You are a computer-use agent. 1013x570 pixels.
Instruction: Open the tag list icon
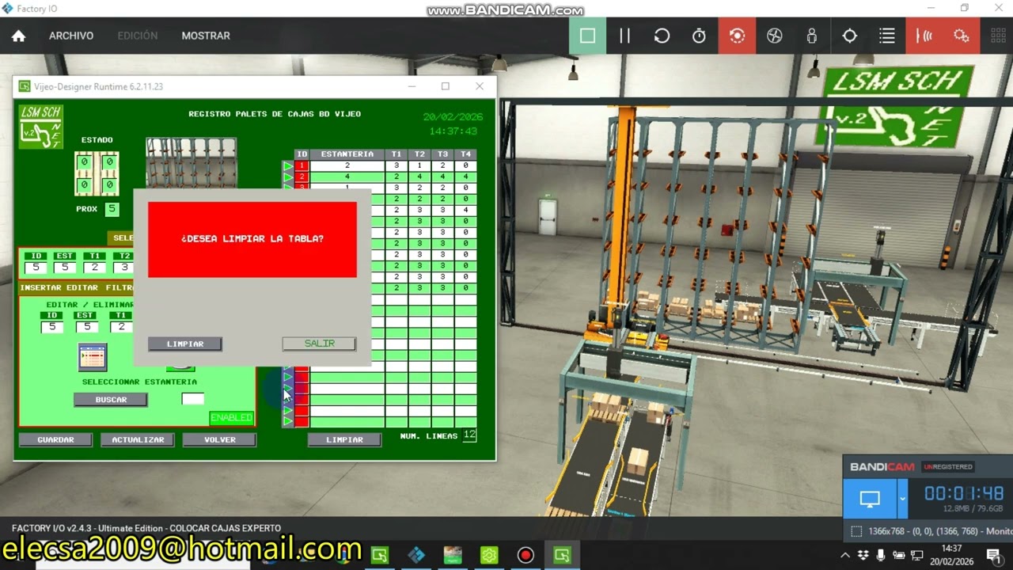coord(886,36)
